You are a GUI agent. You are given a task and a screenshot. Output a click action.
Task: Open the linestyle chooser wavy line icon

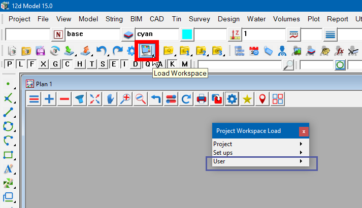tap(293, 34)
